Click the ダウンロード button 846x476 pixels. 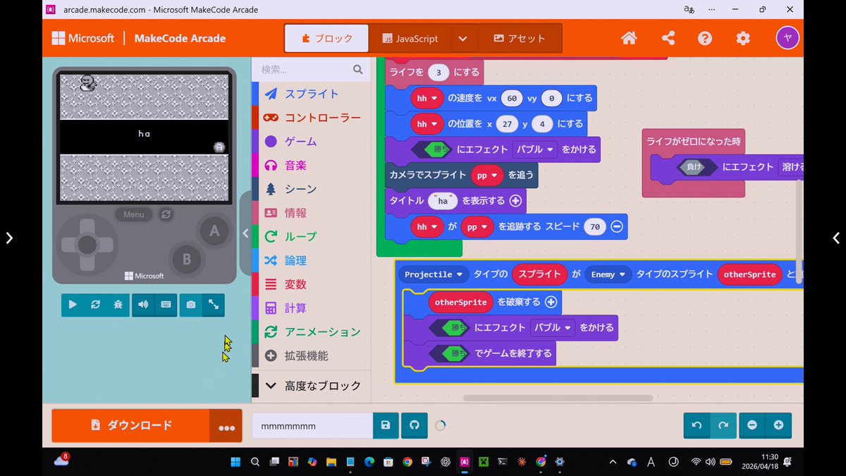pyautogui.click(x=130, y=426)
